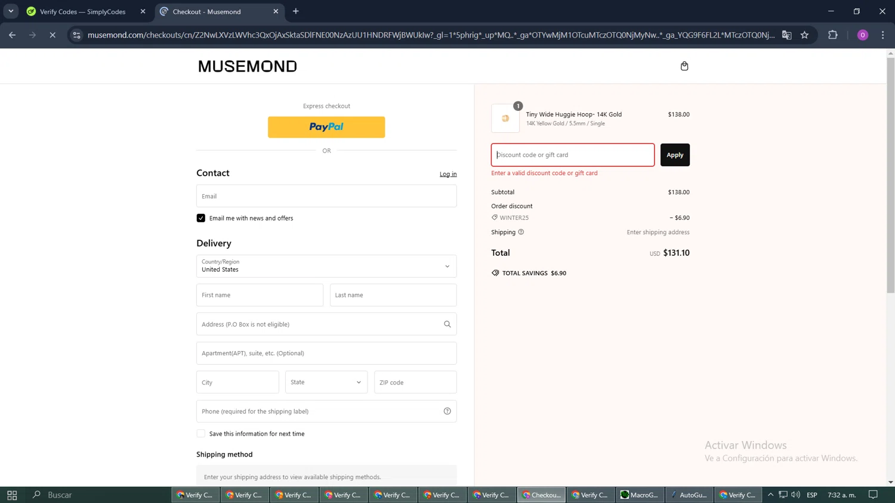The height and width of the screenshot is (503, 895).
Task: Apply the discount code
Action: click(x=675, y=155)
